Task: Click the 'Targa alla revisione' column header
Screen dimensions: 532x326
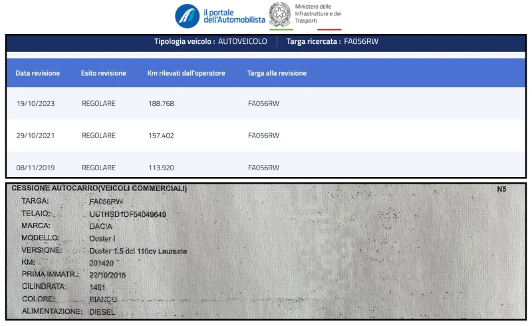Action: tap(277, 73)
